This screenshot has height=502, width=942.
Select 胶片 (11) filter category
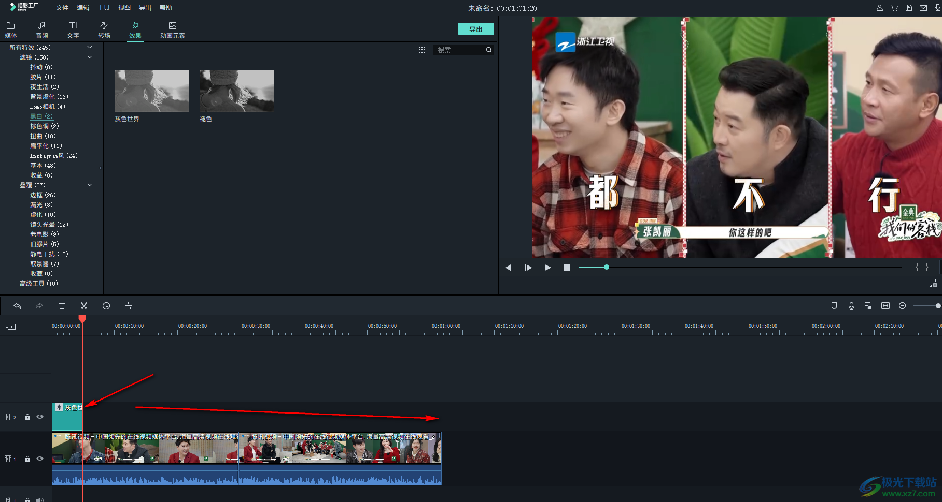(43, 77)
